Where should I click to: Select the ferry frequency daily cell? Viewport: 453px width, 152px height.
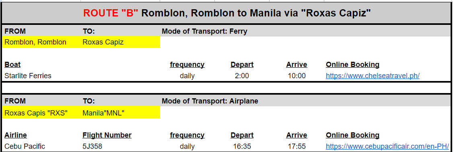(x=187, y=76)
